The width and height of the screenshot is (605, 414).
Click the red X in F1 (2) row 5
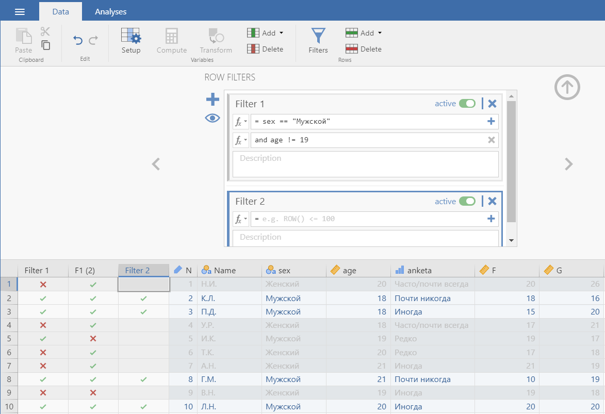[93, 339]
